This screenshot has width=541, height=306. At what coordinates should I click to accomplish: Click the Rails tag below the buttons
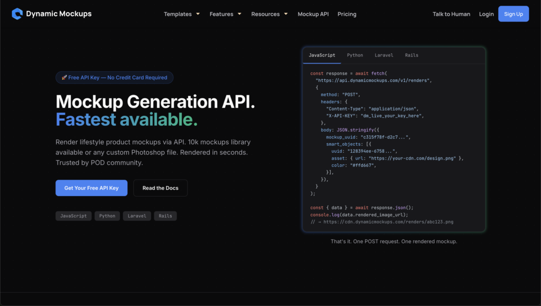(x=165, y=216)
